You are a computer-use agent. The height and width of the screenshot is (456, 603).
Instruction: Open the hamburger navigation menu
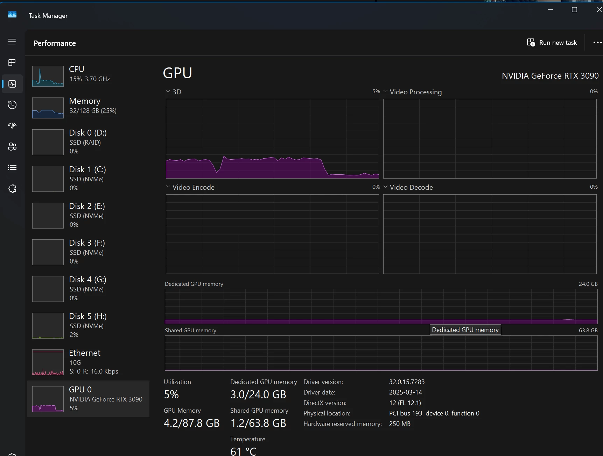click(x=12, y=42)
